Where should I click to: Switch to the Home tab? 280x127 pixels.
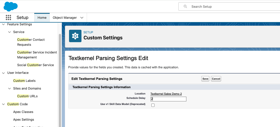coord(42,18)
